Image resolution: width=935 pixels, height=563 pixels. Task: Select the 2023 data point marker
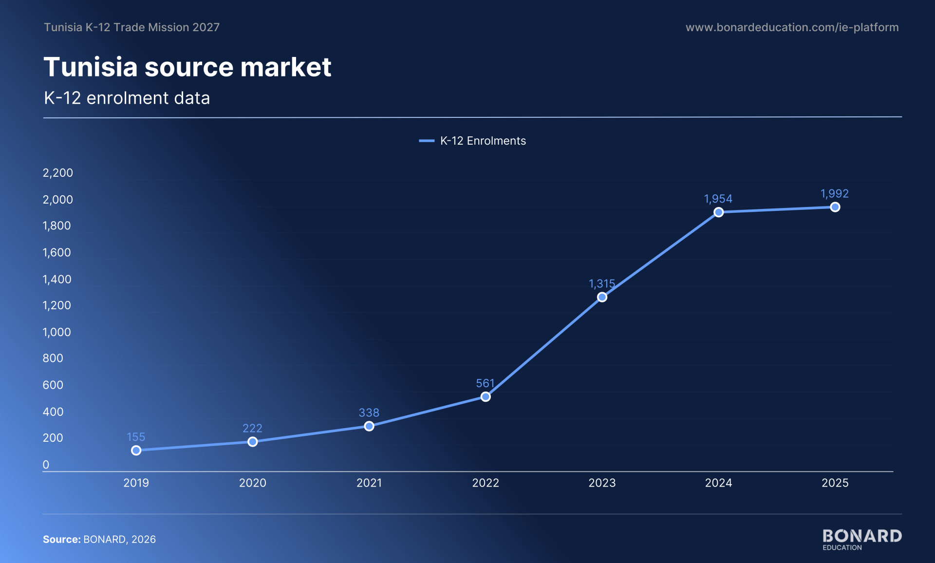[x=602, y=297]
